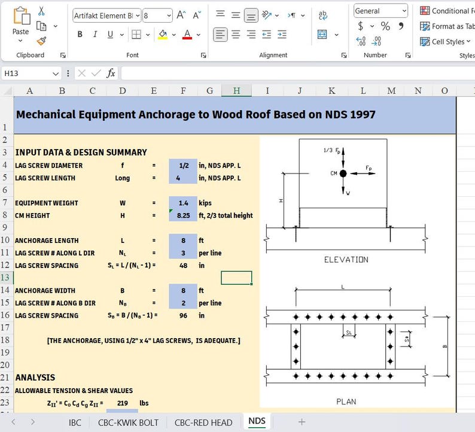Screen dimensions: 475x432
Task: Select the NDS sheet tab
Action: pyautogui.click(x=257, y=421)
